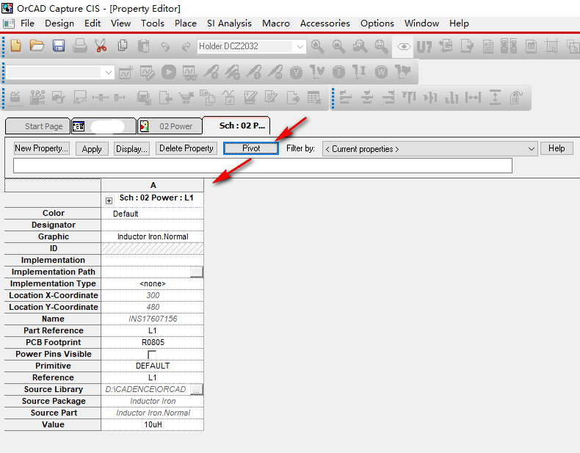
Task: Align objects right icon
Action: [388, 97]
